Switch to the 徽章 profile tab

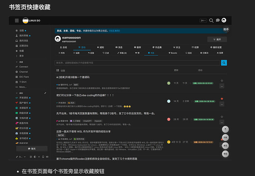137,47
